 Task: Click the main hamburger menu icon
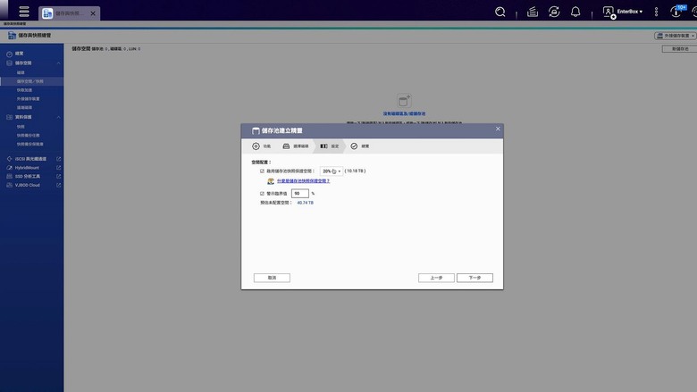[24, 12]
